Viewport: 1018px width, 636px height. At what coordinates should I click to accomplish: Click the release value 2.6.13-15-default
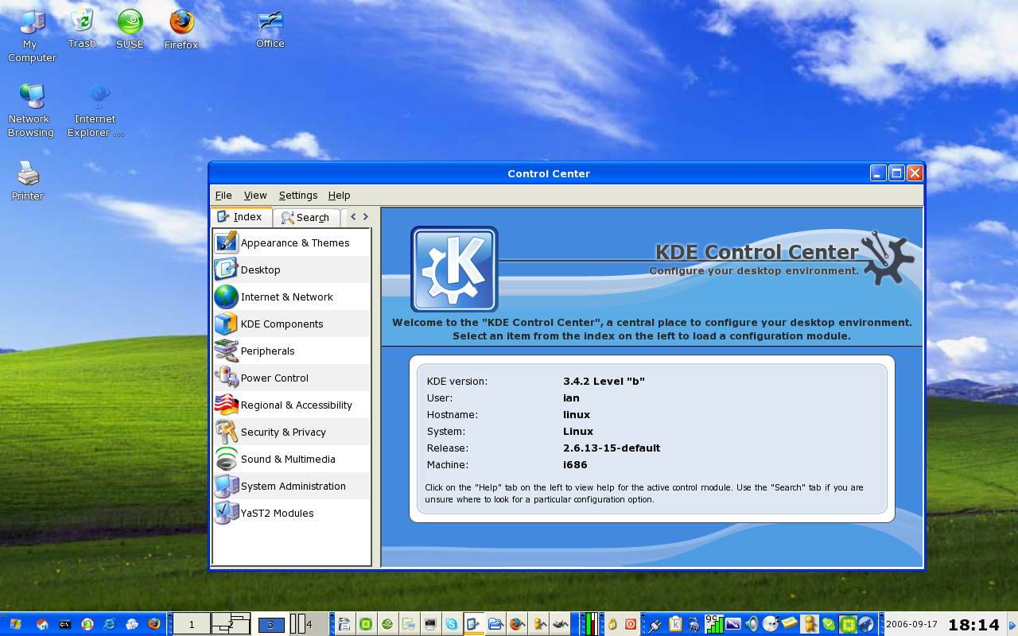[x=612, y=448]
